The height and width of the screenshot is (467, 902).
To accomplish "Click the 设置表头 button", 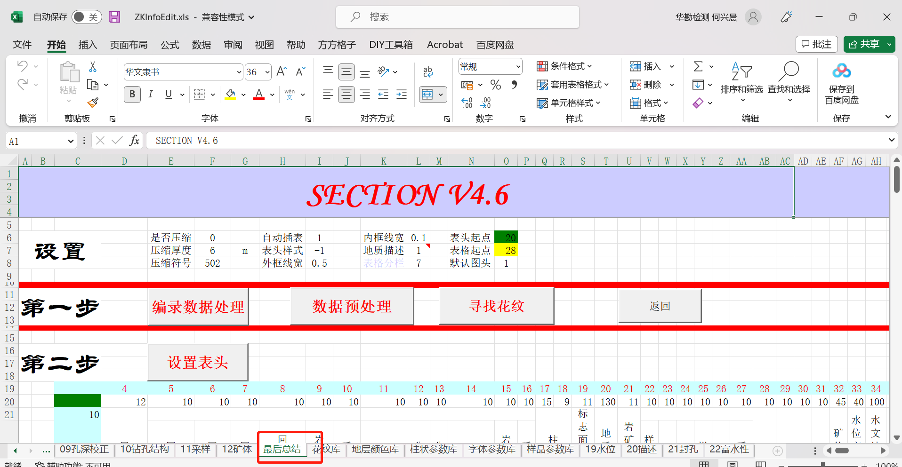I will click(x=198, y=362).
